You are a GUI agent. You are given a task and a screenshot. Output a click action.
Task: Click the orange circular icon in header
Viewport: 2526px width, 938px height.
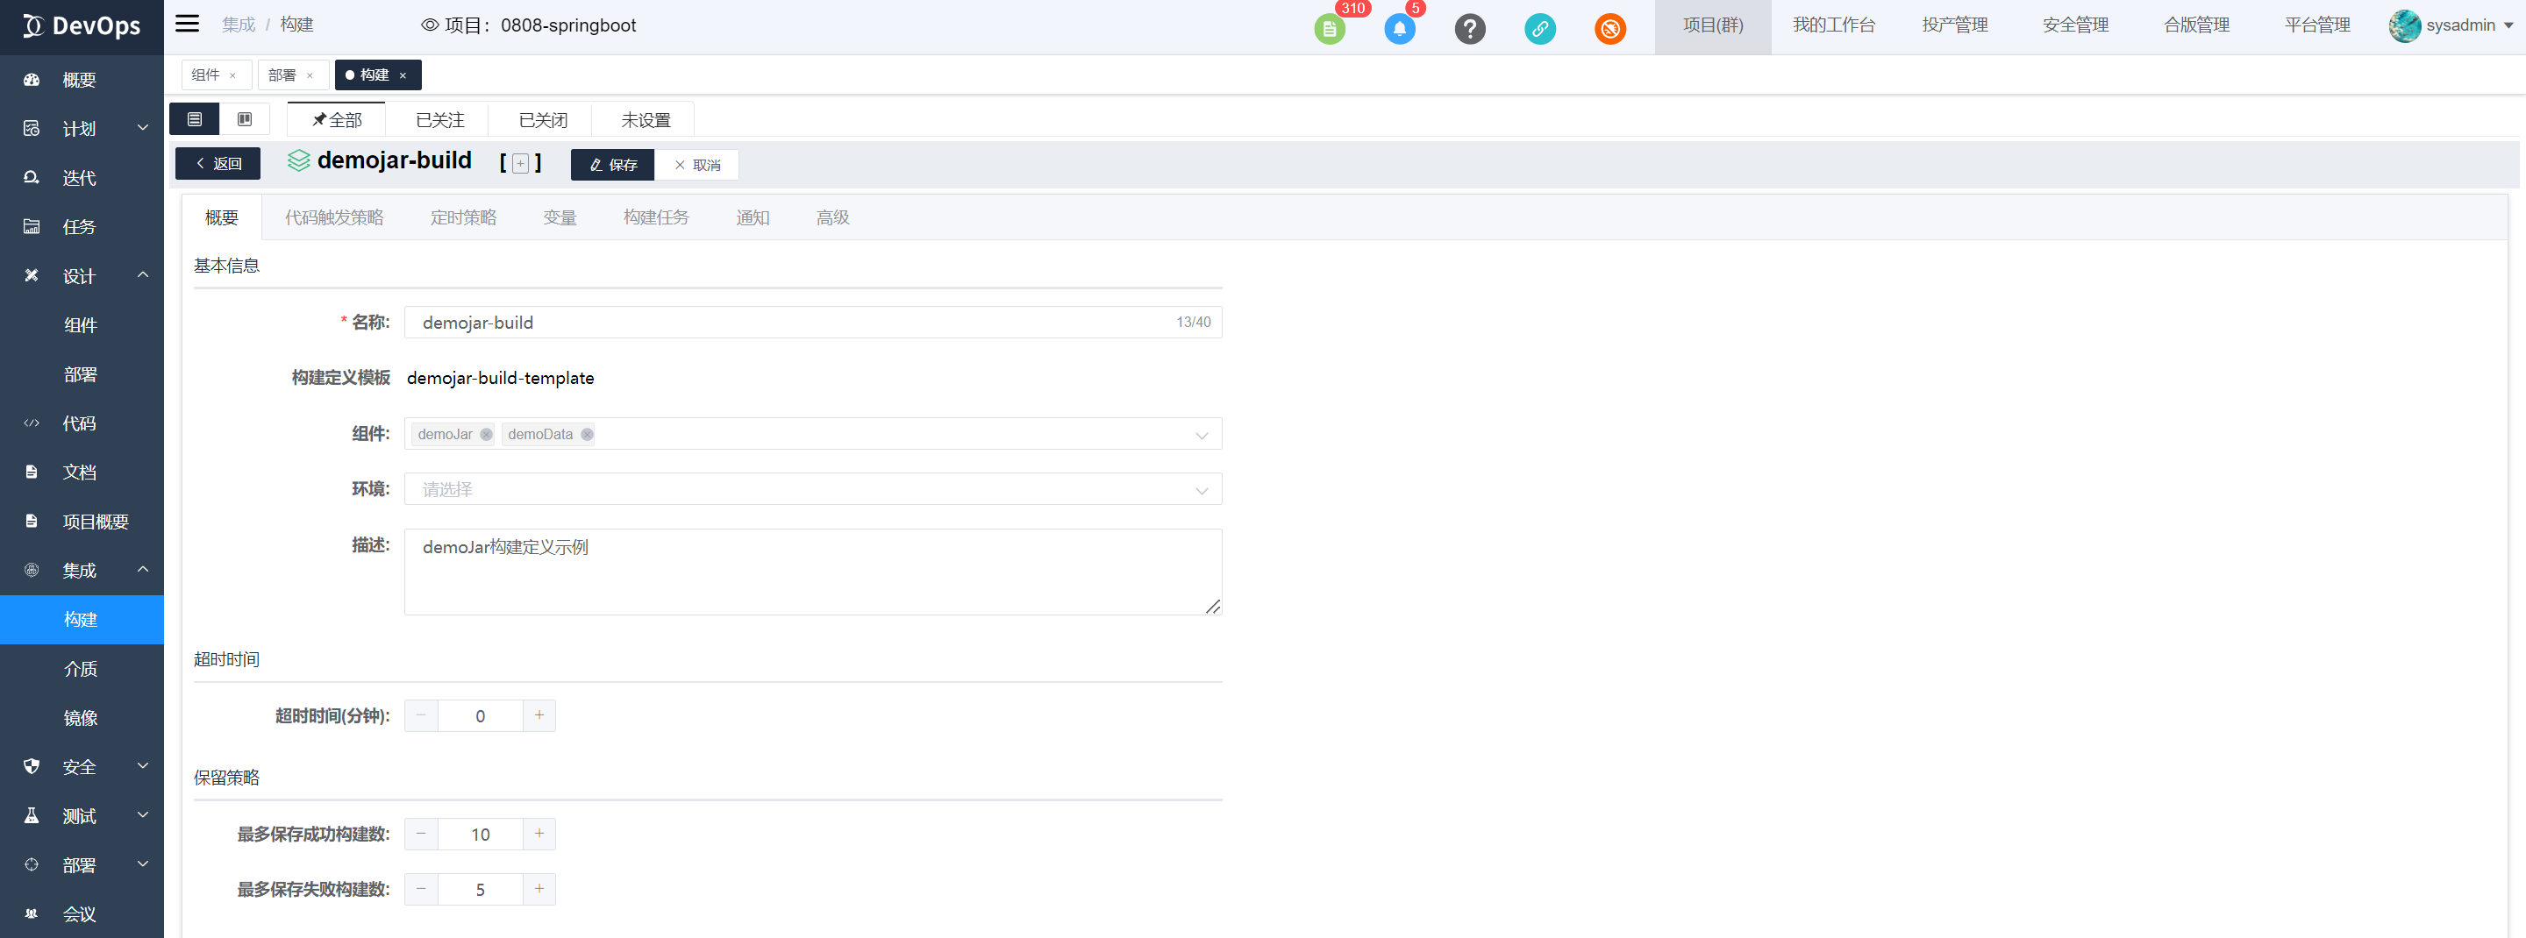pyautogui.click(x=1609, y=30)
